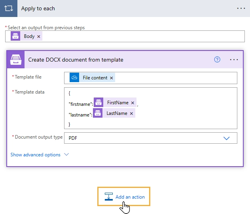The image size is (250, 214).
Task: Click the "firstname": key text
Action: point(81,104)
